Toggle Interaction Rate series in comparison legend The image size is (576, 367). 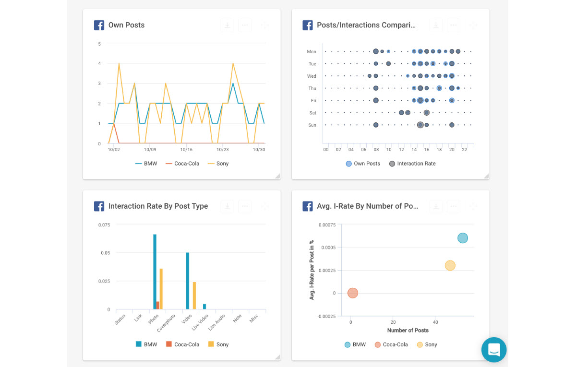412,164
